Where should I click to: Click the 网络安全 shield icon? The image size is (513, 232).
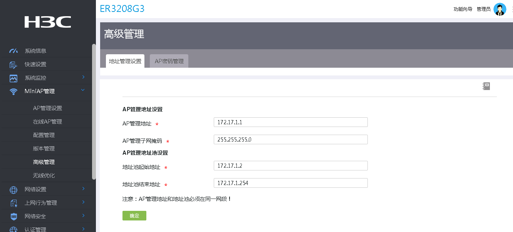point(13,217)
